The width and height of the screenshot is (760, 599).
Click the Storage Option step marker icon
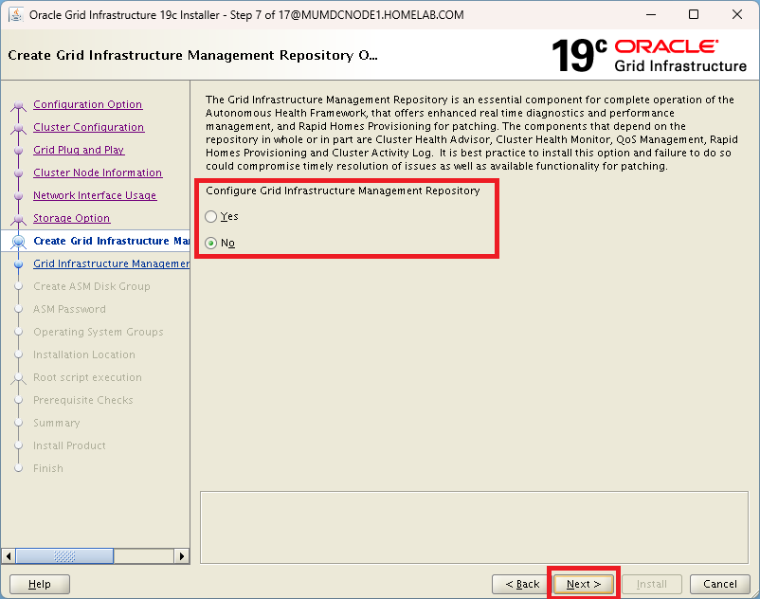[x=17, y=219]
